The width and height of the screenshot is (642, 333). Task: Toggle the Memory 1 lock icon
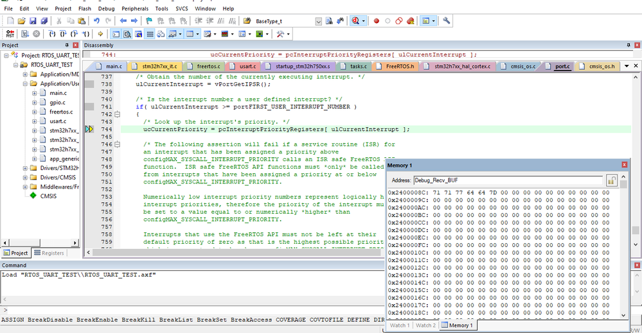pos(611,180)
